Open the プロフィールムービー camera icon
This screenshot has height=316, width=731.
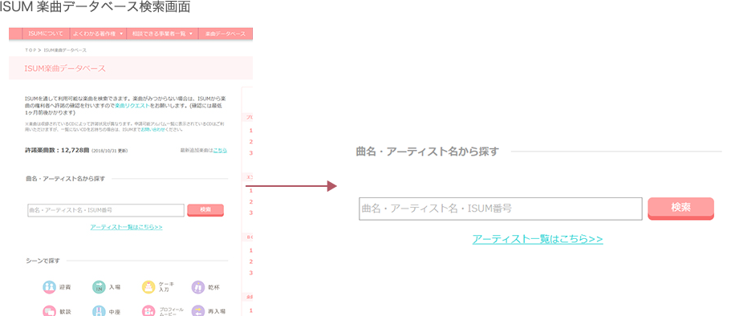(x=148, y=311)
